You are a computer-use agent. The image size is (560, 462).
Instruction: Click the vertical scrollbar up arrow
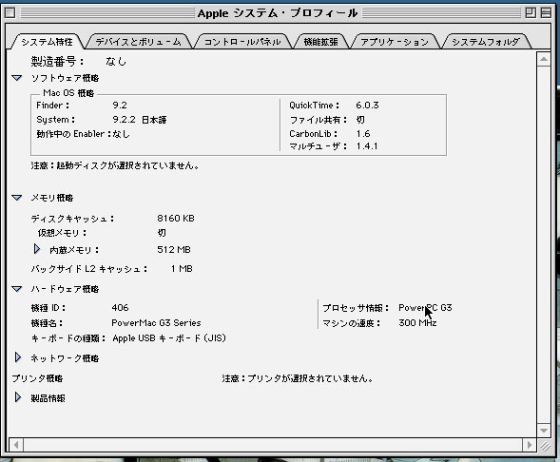[x=544, y=59]
